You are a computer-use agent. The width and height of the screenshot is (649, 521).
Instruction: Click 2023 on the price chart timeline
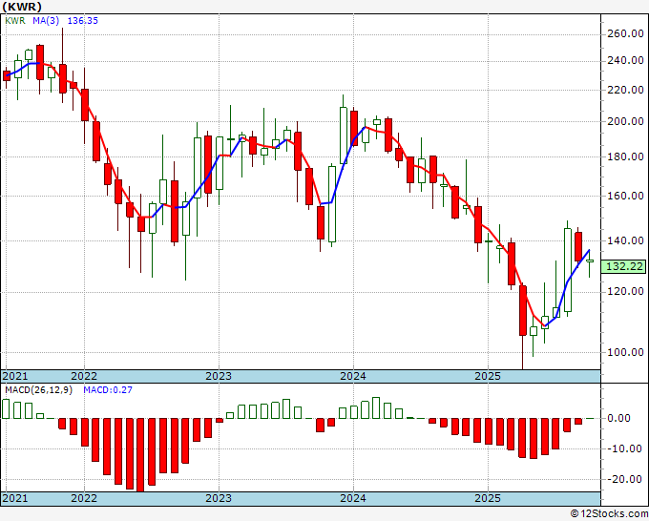(219, 376)
